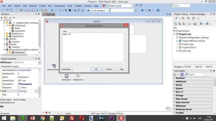Toggle the Prepared False checkbox
This screenshot has height=121, width=216.
(20, 87)
